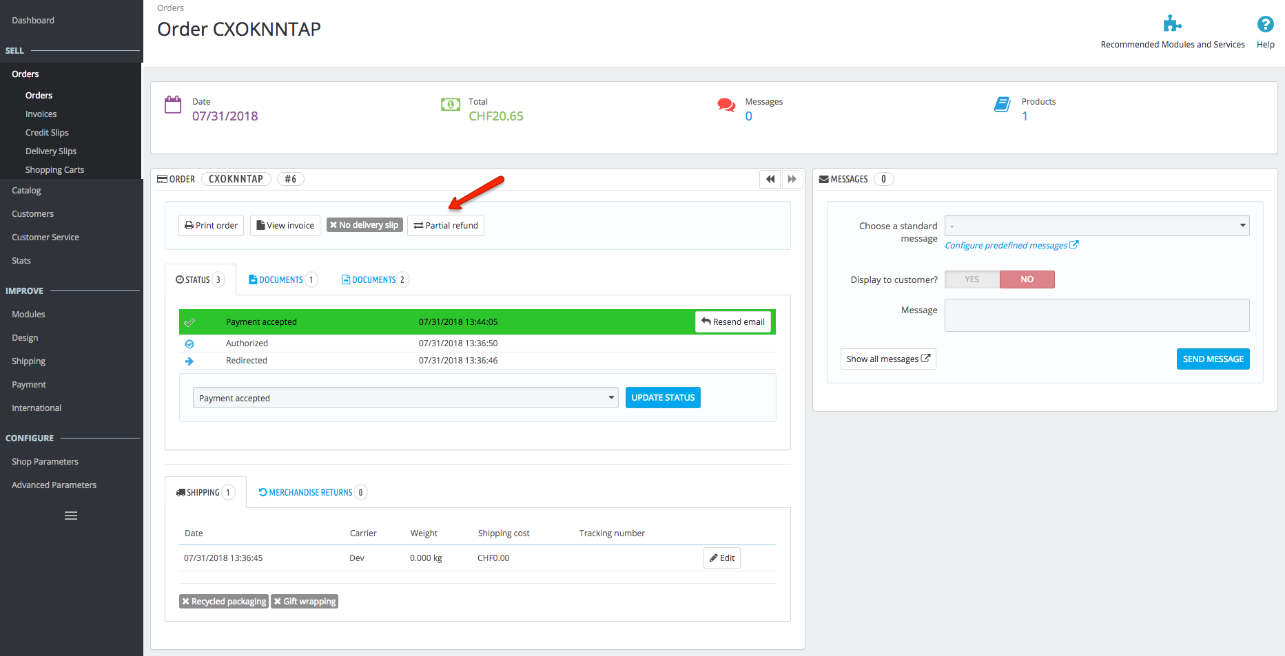Switch to the Merchandise Returns tab
This screenshot has height=656, width=1285.
coord(311,491)
